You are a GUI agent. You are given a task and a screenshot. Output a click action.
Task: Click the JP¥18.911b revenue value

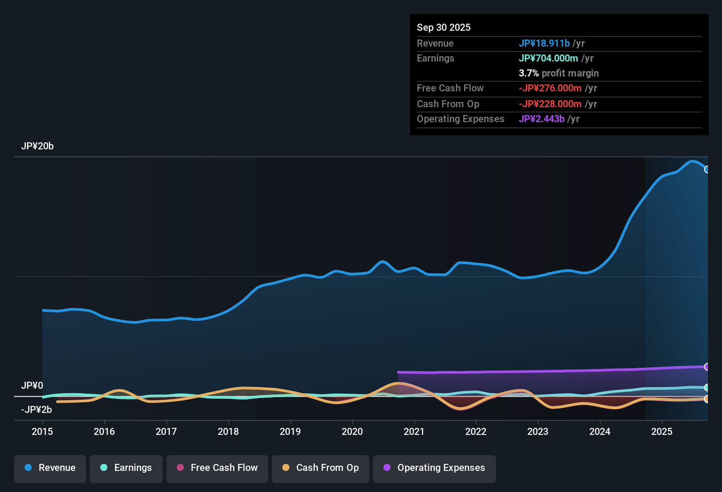(545, 43)
